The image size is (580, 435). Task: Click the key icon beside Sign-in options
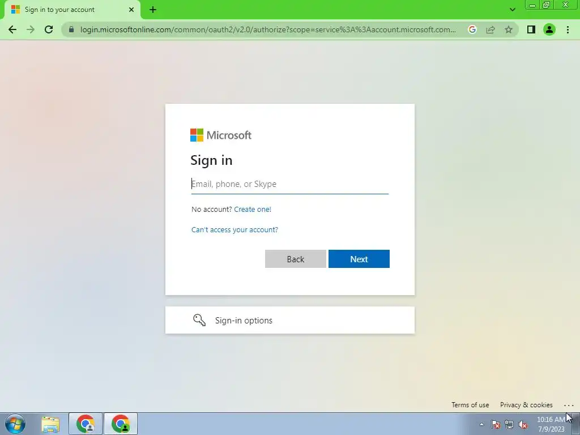point(199,320)
